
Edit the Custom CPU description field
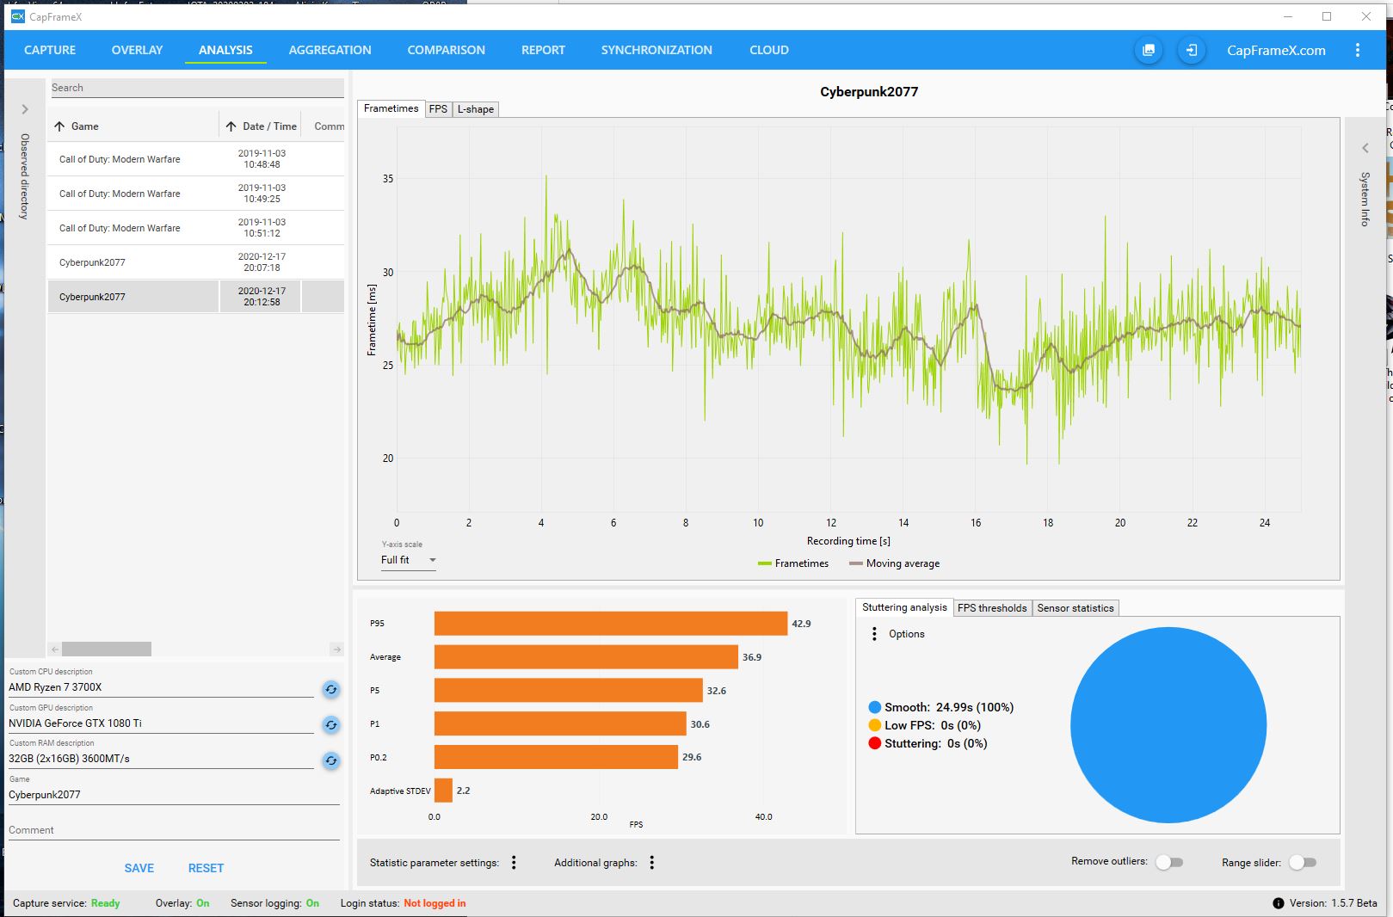[x=161, y=687]
